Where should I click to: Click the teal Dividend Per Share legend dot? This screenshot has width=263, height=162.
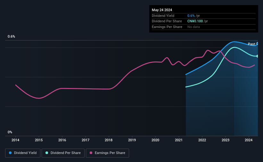pyautogui.click(x=47, y=153)
